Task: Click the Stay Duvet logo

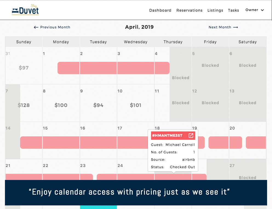Action: click(25, 10)
